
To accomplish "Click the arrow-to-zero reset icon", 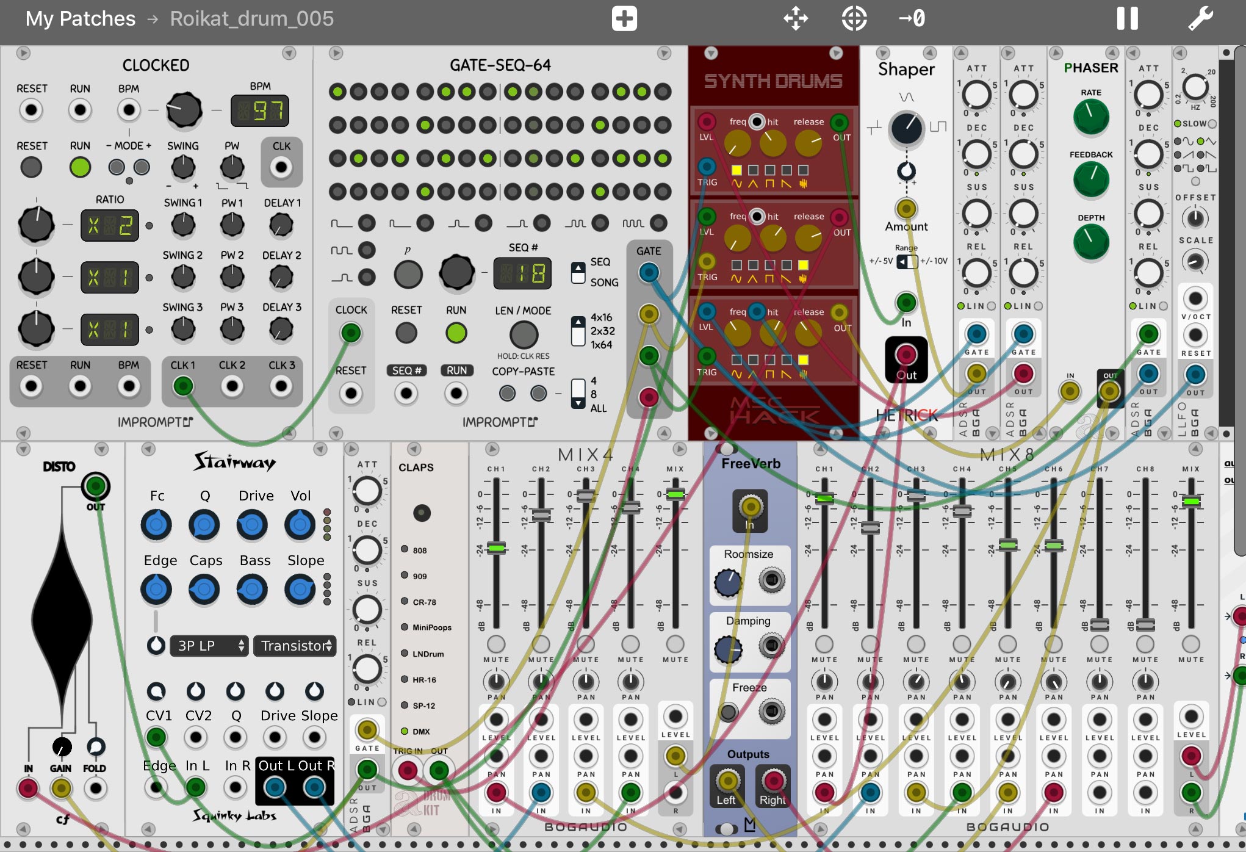I will (x=912, y=18).
